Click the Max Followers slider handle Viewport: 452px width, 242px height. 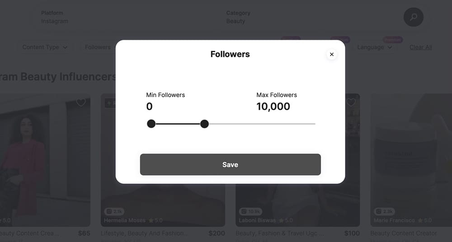[204, 124]
